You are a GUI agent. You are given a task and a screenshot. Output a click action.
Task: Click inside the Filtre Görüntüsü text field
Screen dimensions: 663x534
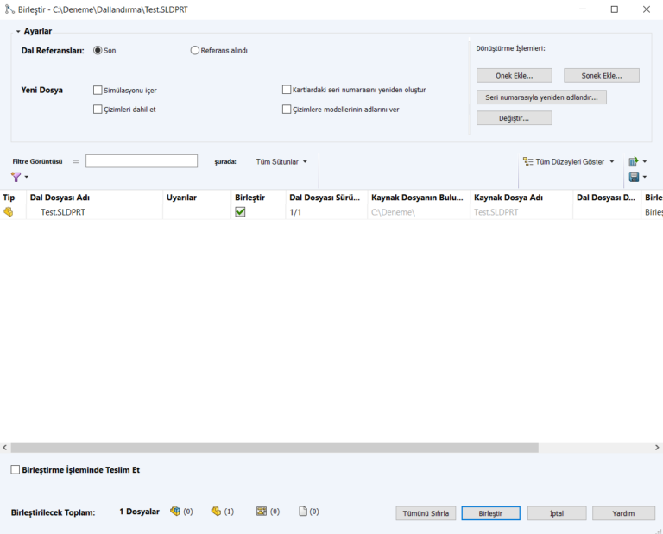(142, 161)
